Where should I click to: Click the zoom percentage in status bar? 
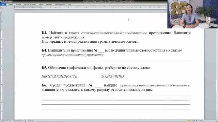[x=200, y=121]
